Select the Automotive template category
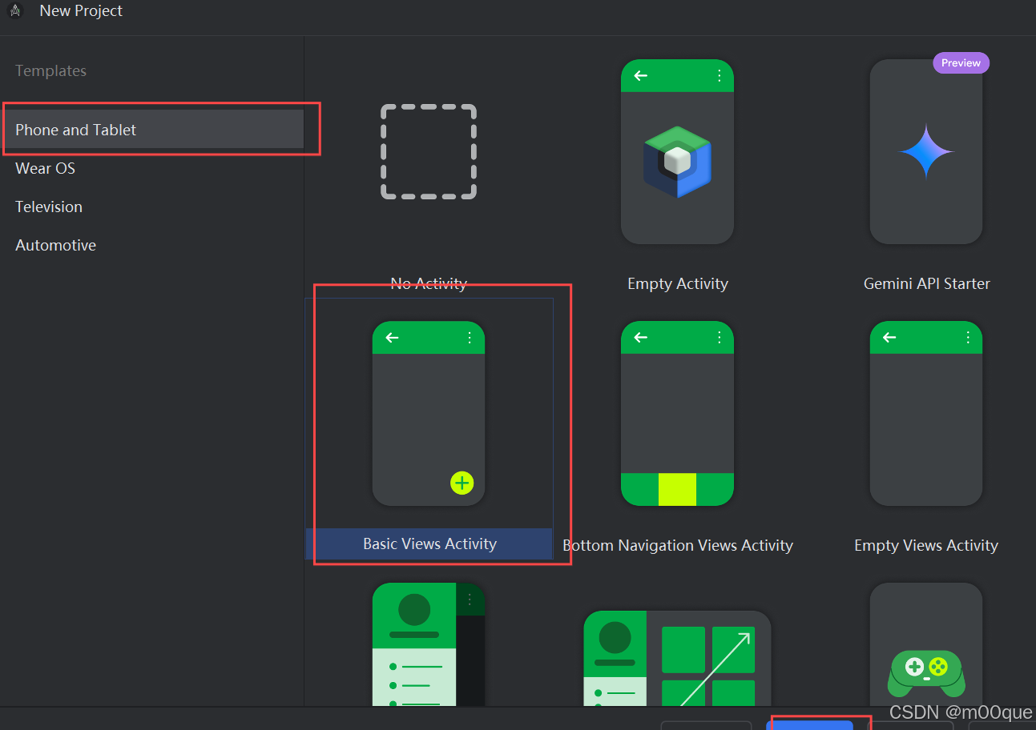Image resolution: width=1036 pixels, height=730 pixels. pyautogui.click(x=55, y=245)
